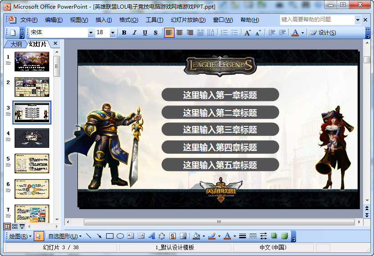Image resolution: width=374 pixels, height=256 pixels.
Task: Insert Clip Art
Action: click(x=173, y=236)
